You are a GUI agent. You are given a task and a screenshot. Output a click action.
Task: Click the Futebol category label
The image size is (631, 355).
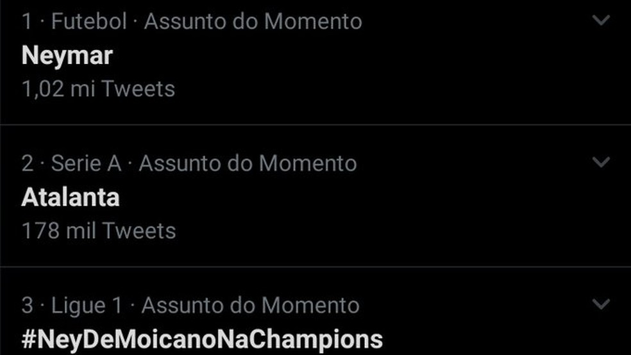(x=88, y=22)
